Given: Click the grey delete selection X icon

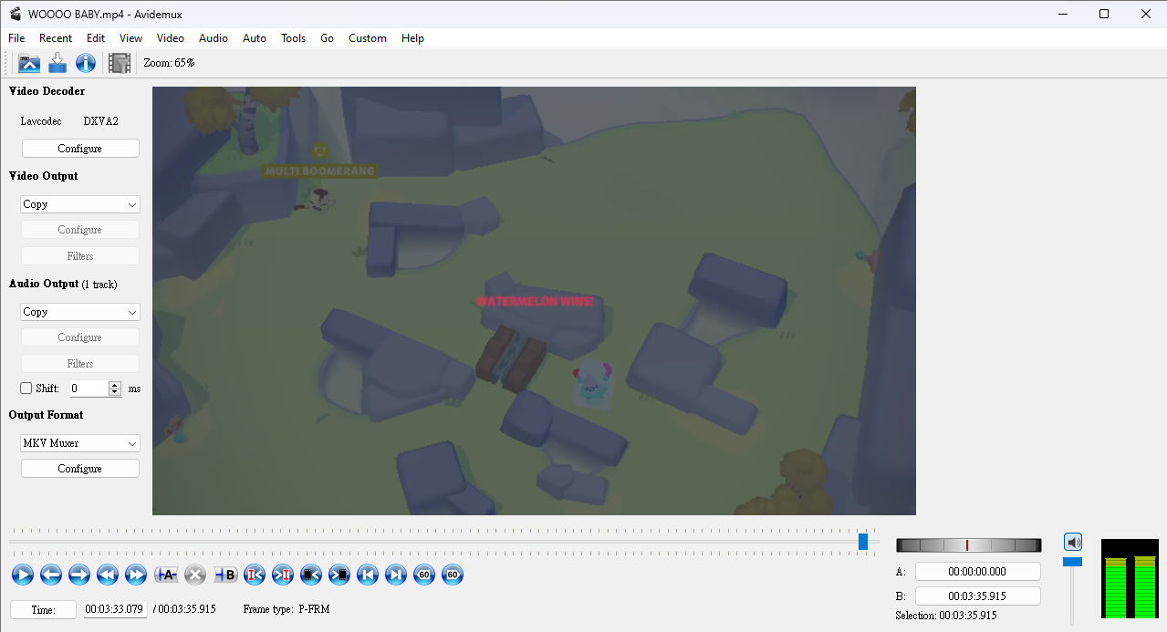Looking at the screenshot, I should [x=195, y=575].
